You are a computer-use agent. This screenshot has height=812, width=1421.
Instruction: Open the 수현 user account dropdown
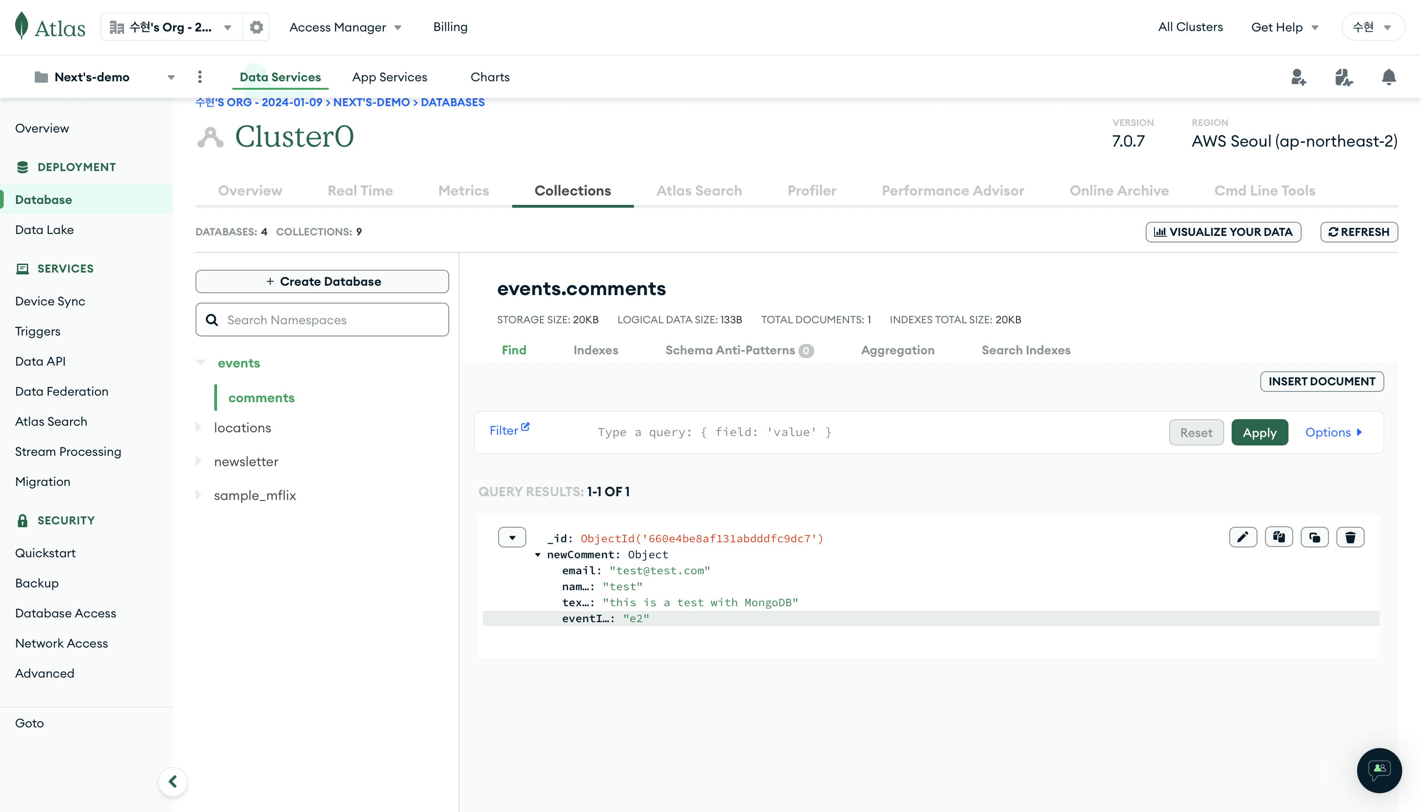pyautogui.click(x=1372, y=27)
